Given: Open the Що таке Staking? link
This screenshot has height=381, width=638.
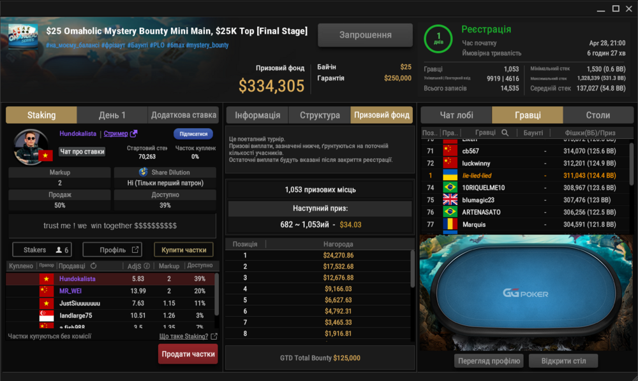Looking at the screenshot, I should point(184,336).
